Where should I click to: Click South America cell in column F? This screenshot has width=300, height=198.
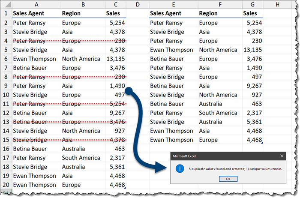coord(218,113)
